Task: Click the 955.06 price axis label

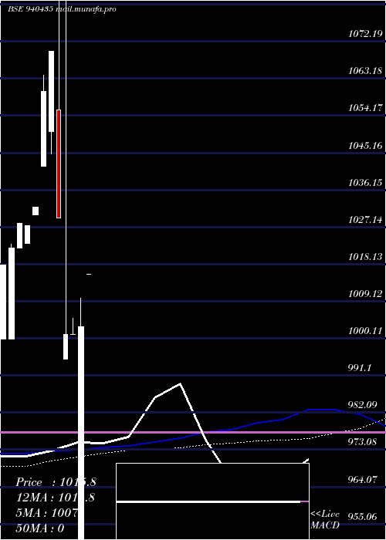Action: point(362,516)
